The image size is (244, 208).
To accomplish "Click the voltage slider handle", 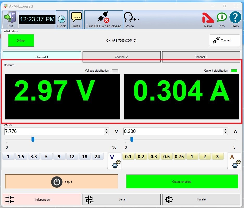I will [x=33, y=140].
